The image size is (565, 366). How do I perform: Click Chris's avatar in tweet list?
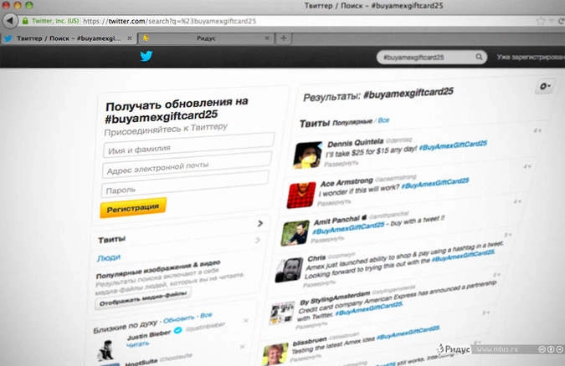(x=286, y=270)
